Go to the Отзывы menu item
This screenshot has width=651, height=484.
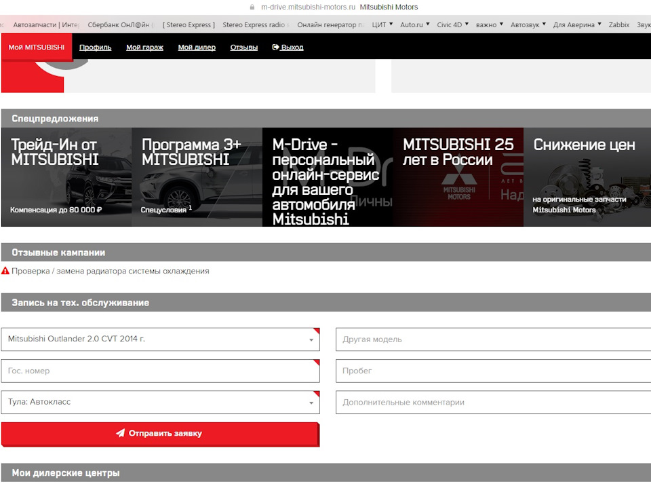(243, 47)
